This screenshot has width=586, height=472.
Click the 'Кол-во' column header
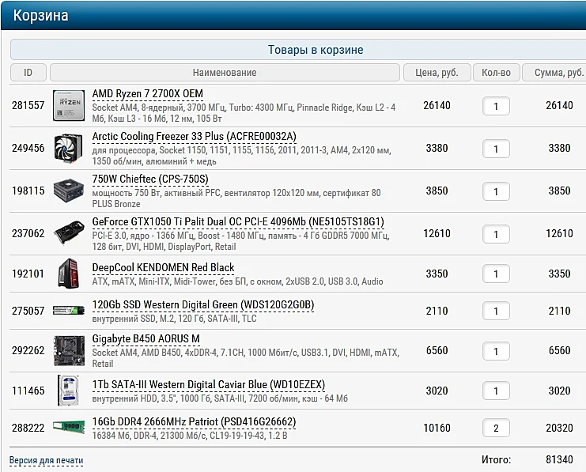(x=497, y=73)
